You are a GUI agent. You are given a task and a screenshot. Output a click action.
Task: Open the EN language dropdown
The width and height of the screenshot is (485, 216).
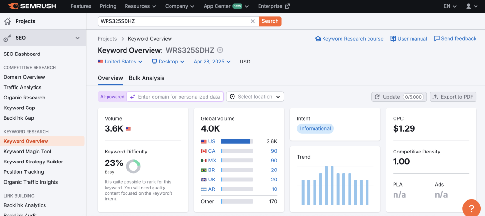(x=450, y=6)
